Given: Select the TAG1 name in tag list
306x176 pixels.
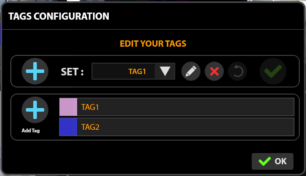Looking at the screenshot, I should [90, 107].
